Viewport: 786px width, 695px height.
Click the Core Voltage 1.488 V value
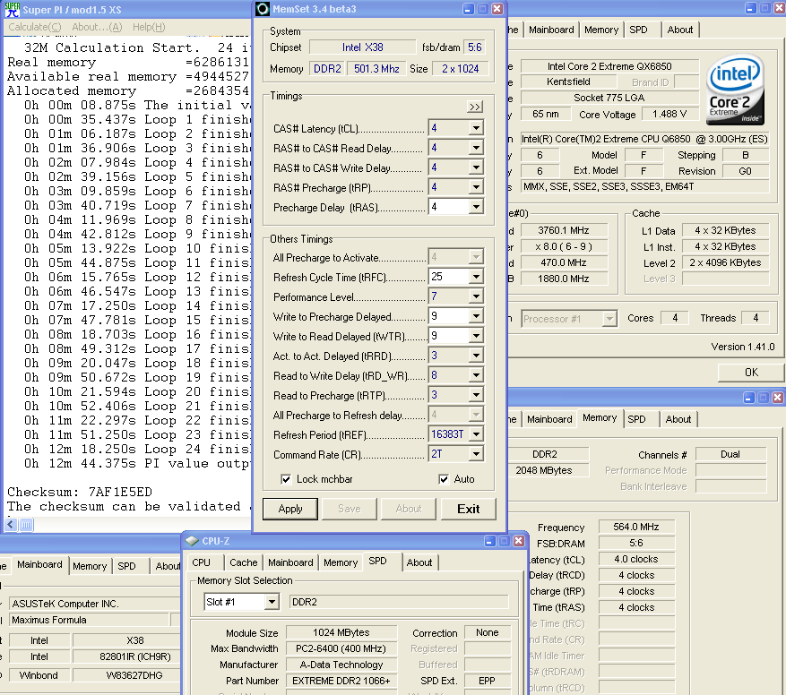click(669, 114)
